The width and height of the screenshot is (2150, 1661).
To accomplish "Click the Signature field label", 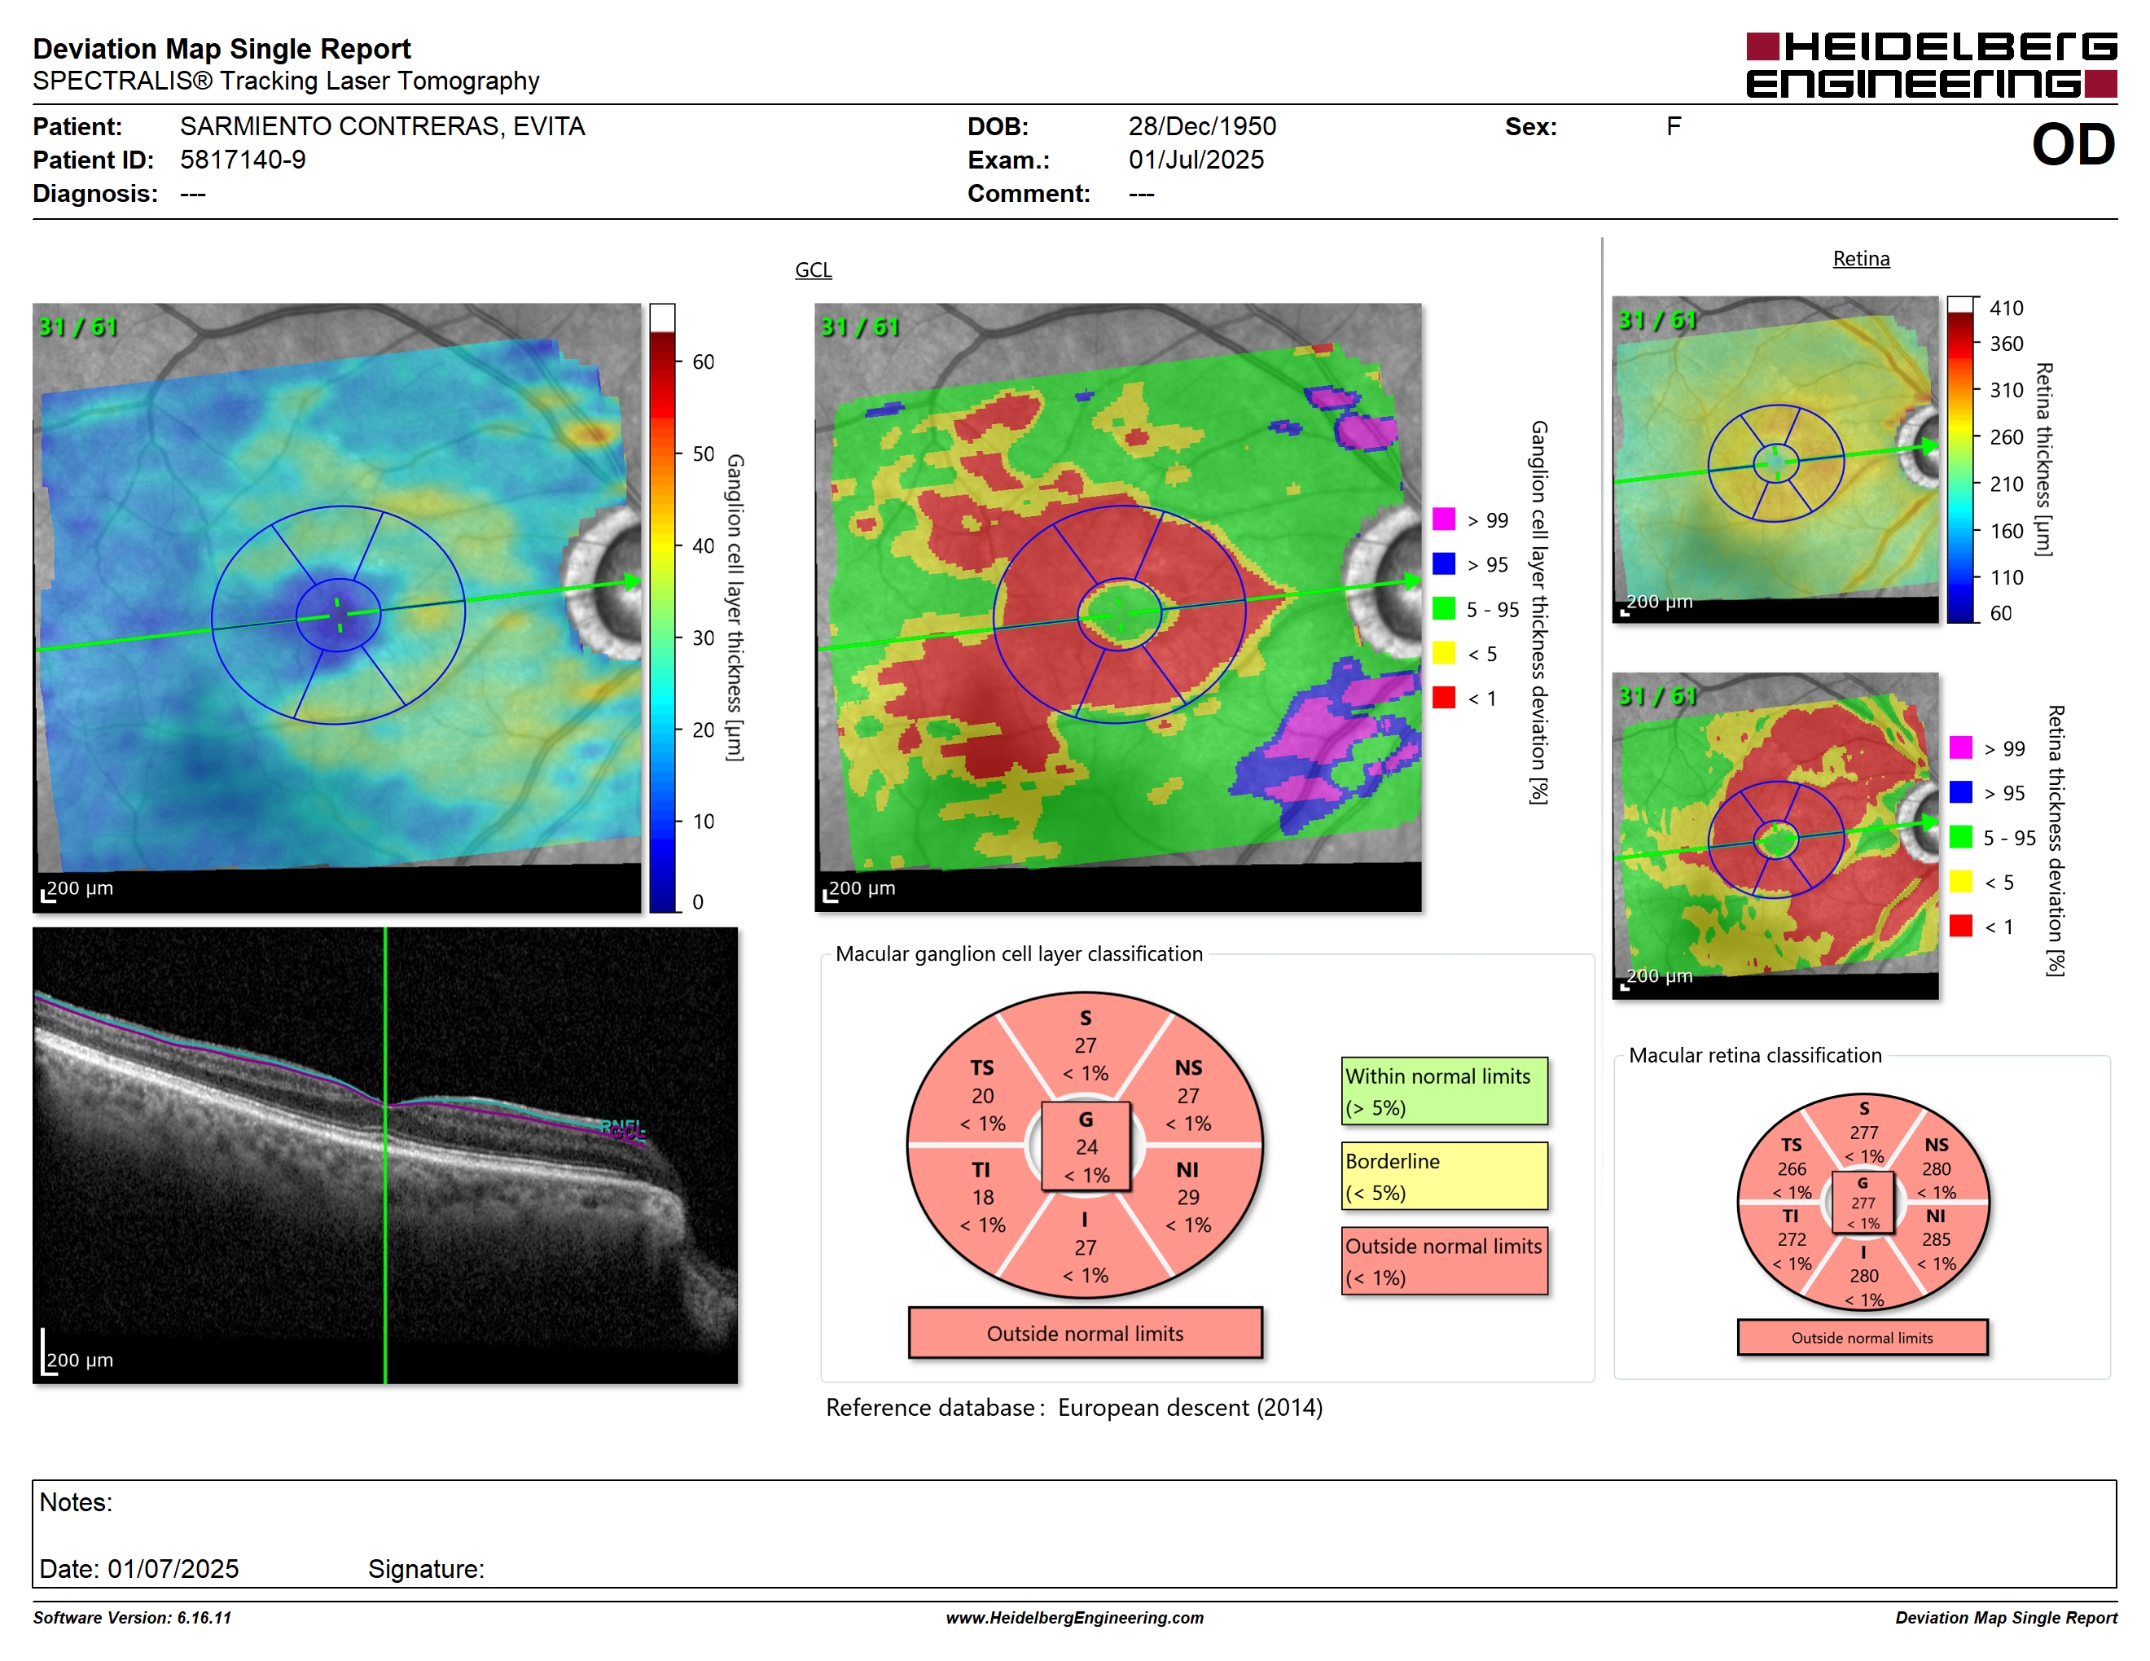I will [426, 1568].
